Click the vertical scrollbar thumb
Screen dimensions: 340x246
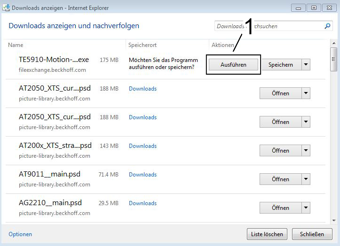(x=334, y=59)
